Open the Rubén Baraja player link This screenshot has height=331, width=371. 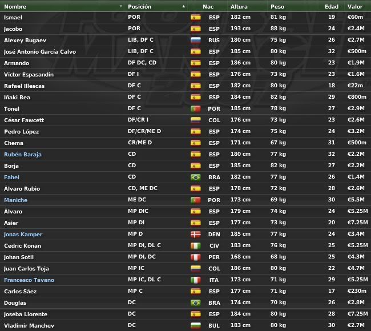[x=23, y=154]
